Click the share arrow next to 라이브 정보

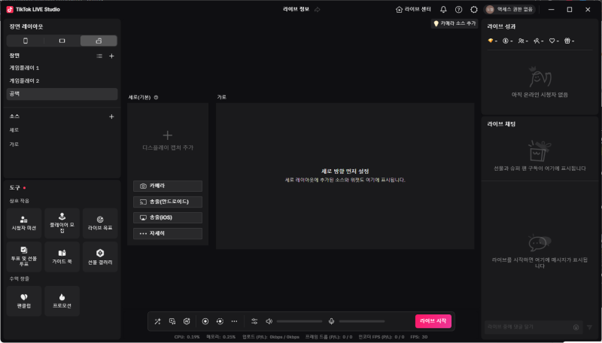(317, 10)
